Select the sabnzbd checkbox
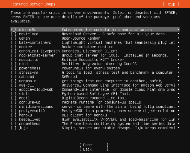The height and width of the screenshot is (153, 190). tap(14, 76)
